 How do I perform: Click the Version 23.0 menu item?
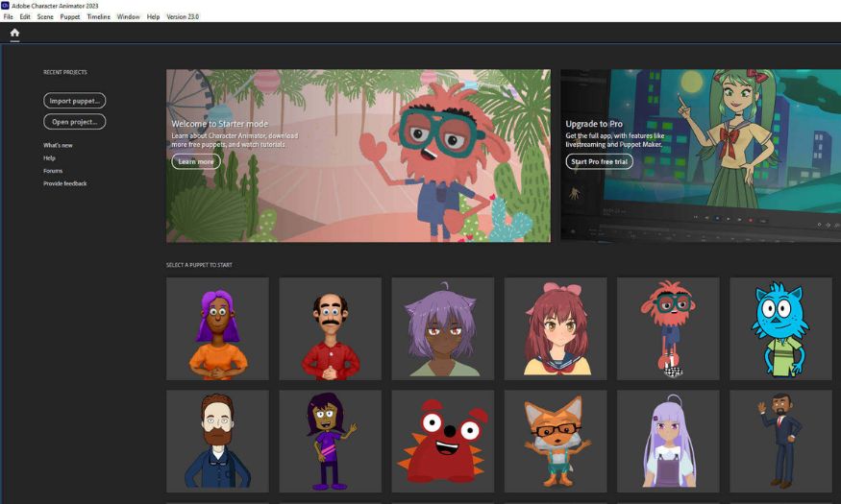[183, 16]
